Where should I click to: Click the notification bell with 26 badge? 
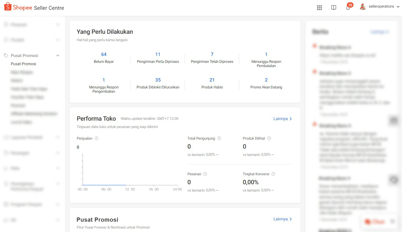click(348, 7)
